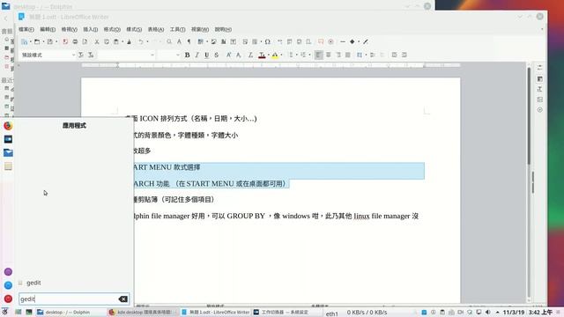
Task: Click the Open file folder icon
Action: (x=37, y=41)
